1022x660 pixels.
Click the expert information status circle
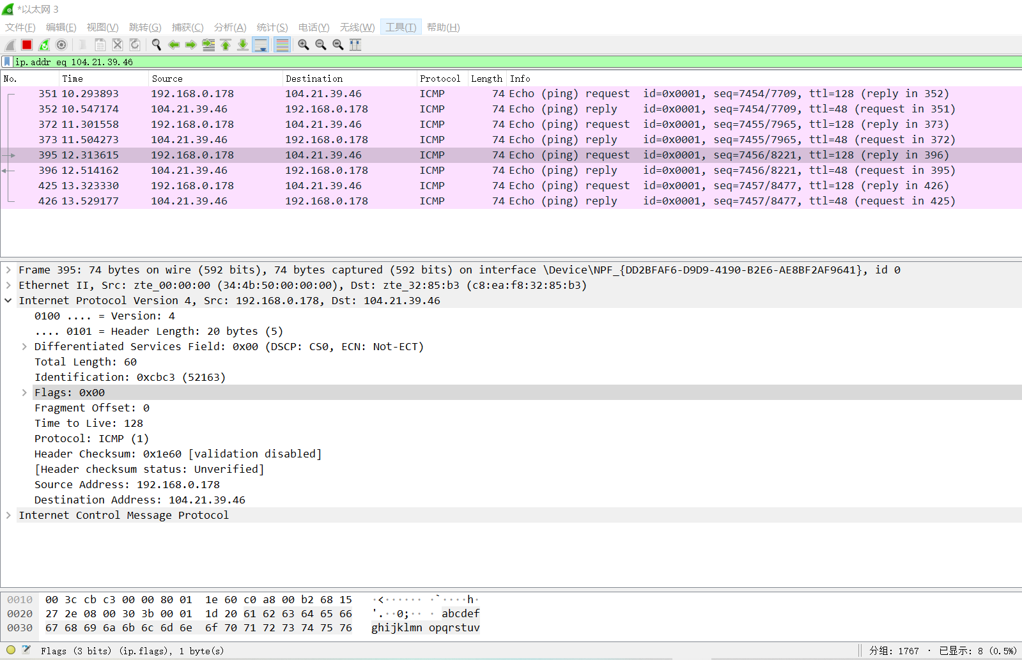11,650
